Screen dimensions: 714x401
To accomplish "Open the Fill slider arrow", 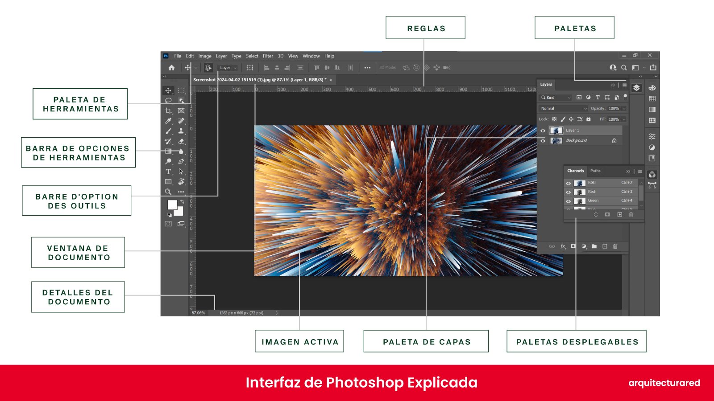I will 624,119.
